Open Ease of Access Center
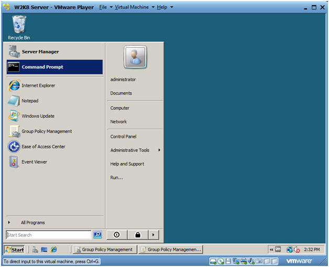 click(x=54, y=147)
